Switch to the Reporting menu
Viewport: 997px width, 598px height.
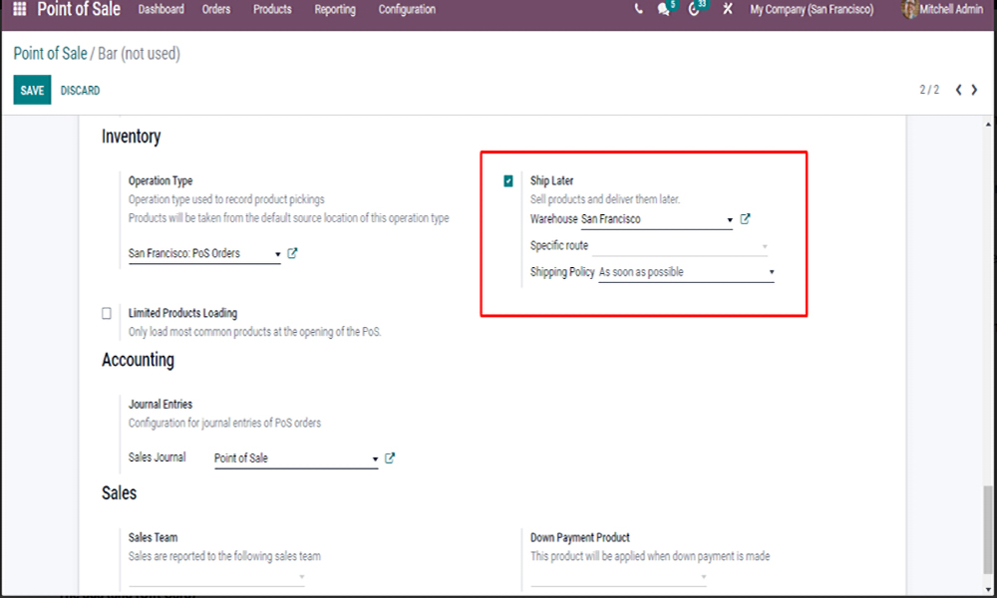point(334,10)
